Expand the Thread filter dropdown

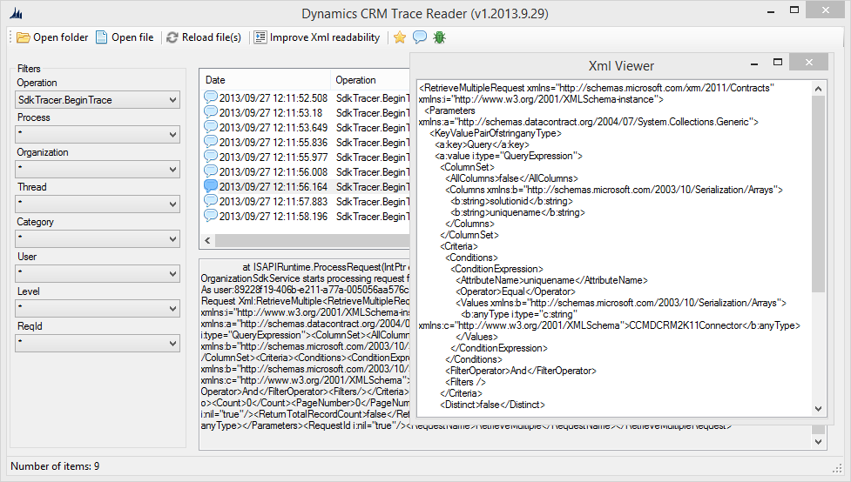(x=98, y=204)
